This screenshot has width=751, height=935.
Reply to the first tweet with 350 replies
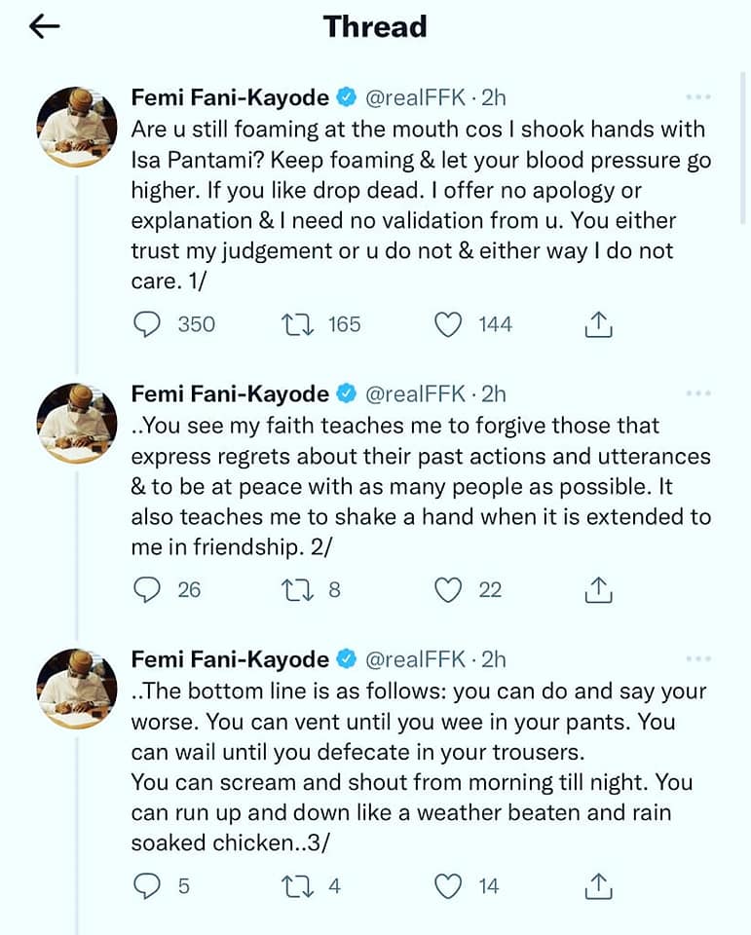tap(146, 324)
